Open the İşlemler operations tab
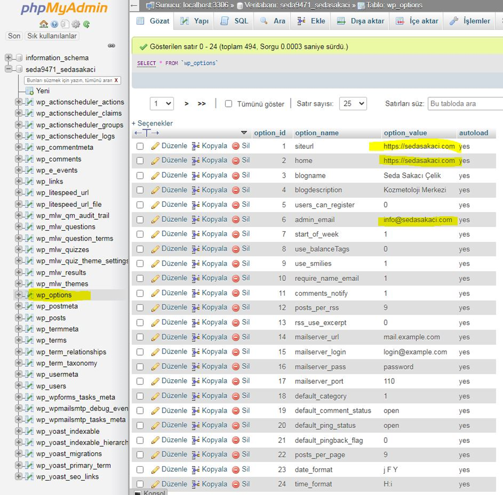 pyautogui.click(x=470, y=21)
